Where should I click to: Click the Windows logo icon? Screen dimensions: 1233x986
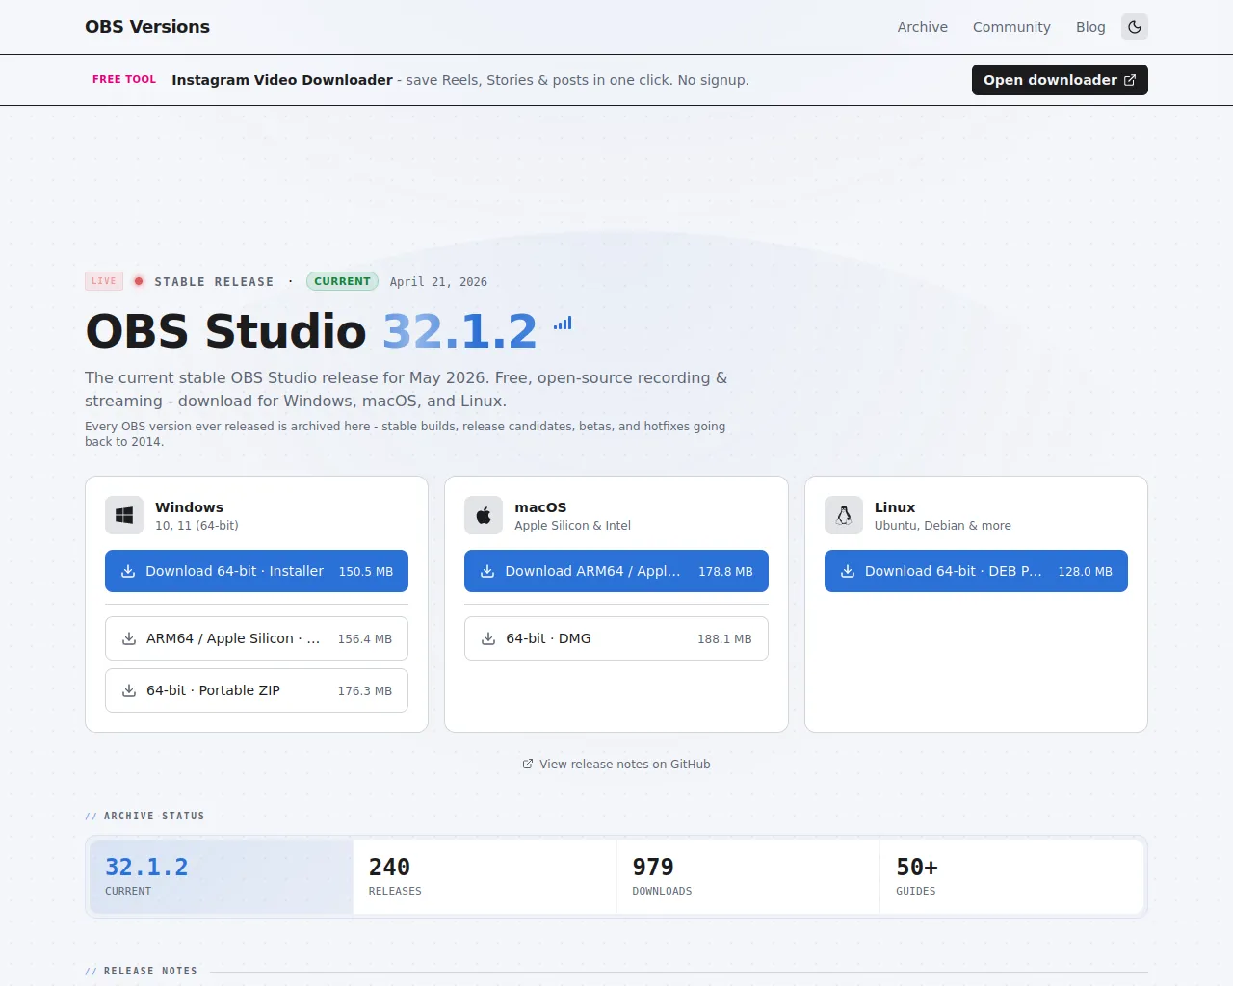[124, 515]
